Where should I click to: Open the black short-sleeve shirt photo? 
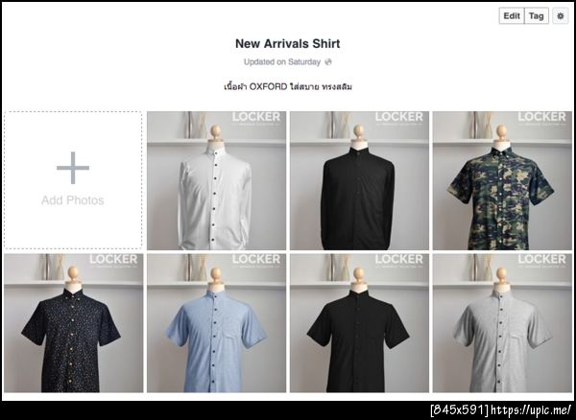(x=359, y=323)
